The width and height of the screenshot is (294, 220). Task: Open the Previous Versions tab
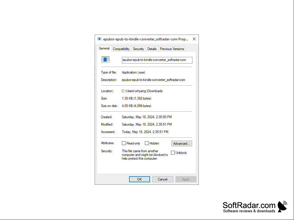click(172, 49)
